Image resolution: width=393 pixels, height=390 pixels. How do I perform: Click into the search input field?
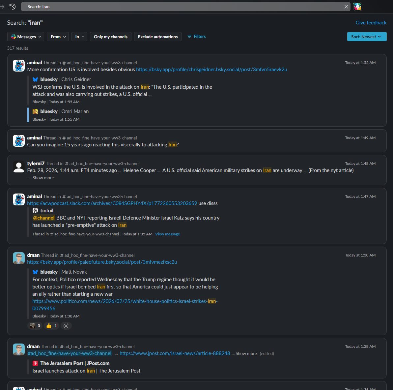click(181, 7)
